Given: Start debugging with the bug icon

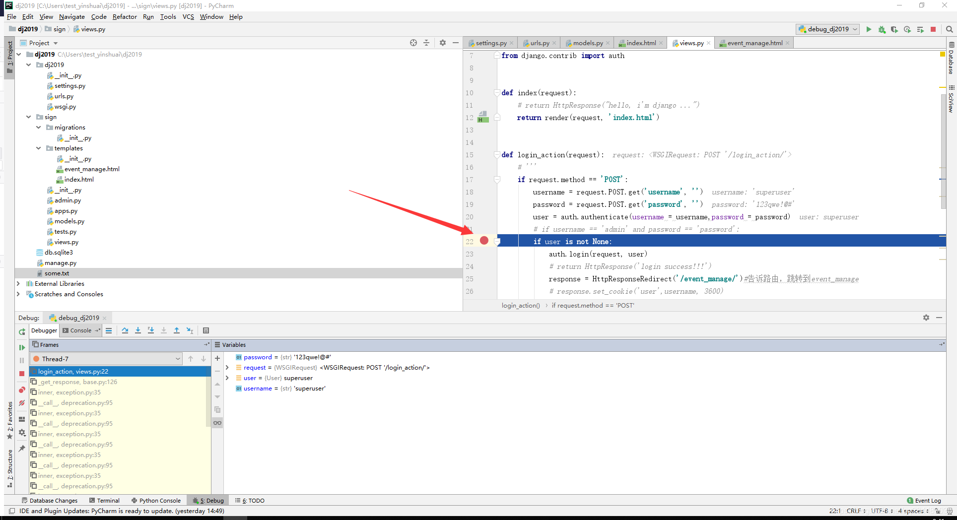Looking at the screenshot, I should (x=882, y=29).
